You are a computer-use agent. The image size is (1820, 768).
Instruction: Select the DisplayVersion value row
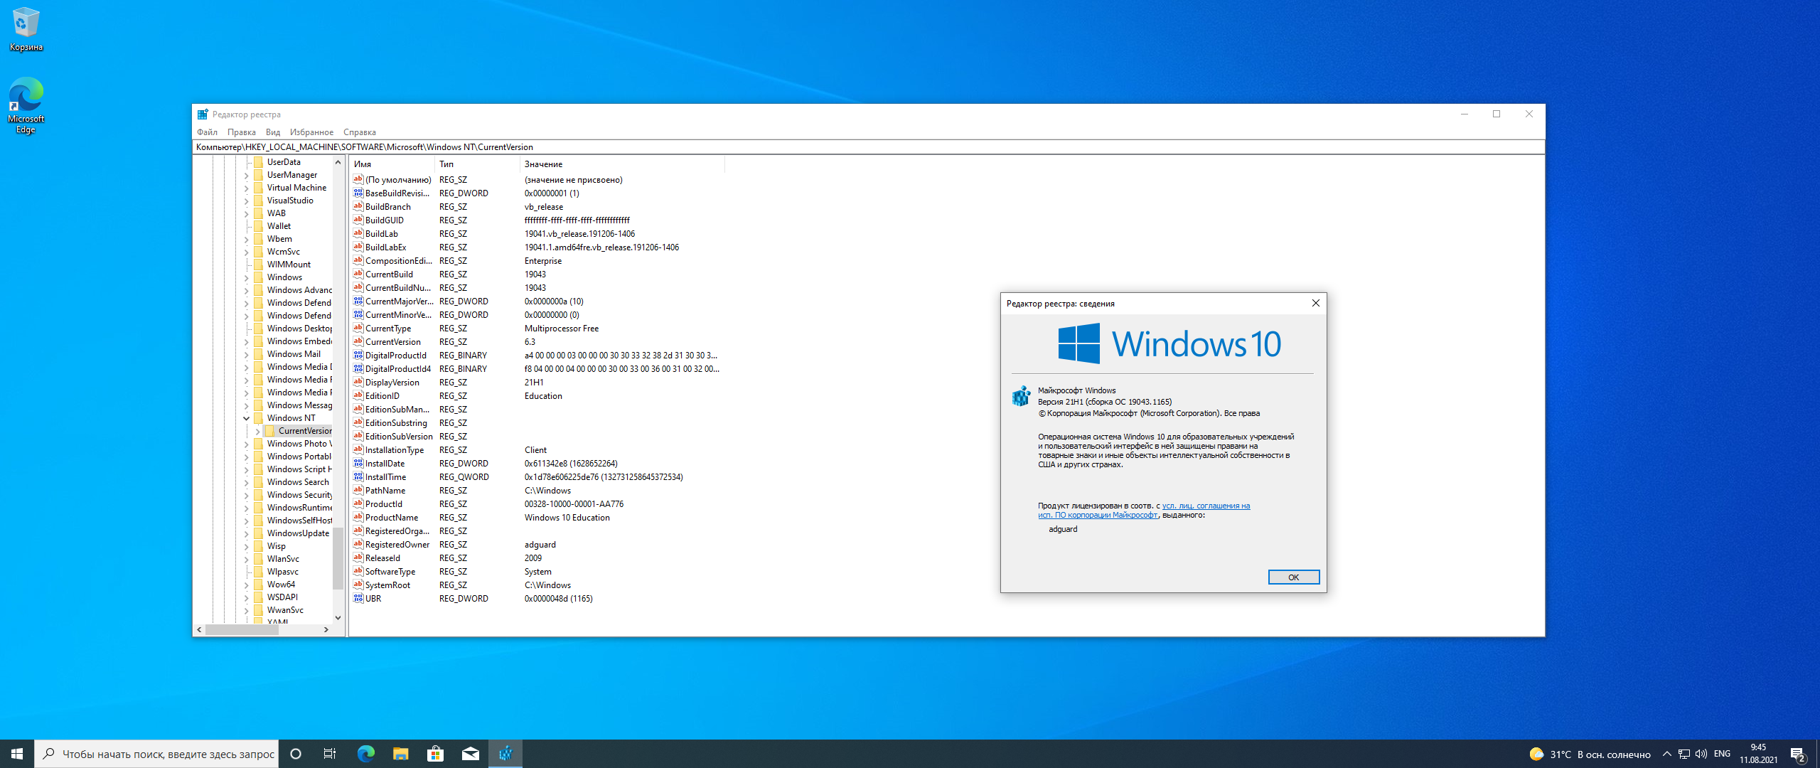click(x=537, y=383)
